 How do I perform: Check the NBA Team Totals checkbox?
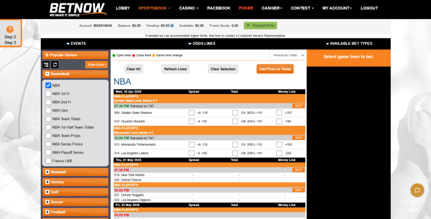pyautogui.click(x=48, y=119)
